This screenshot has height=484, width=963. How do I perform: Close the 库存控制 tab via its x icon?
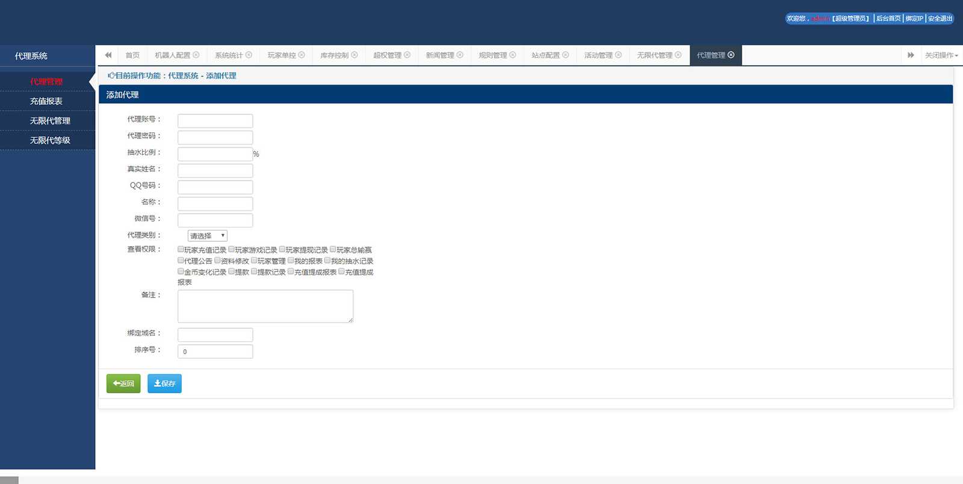(355, 55)
